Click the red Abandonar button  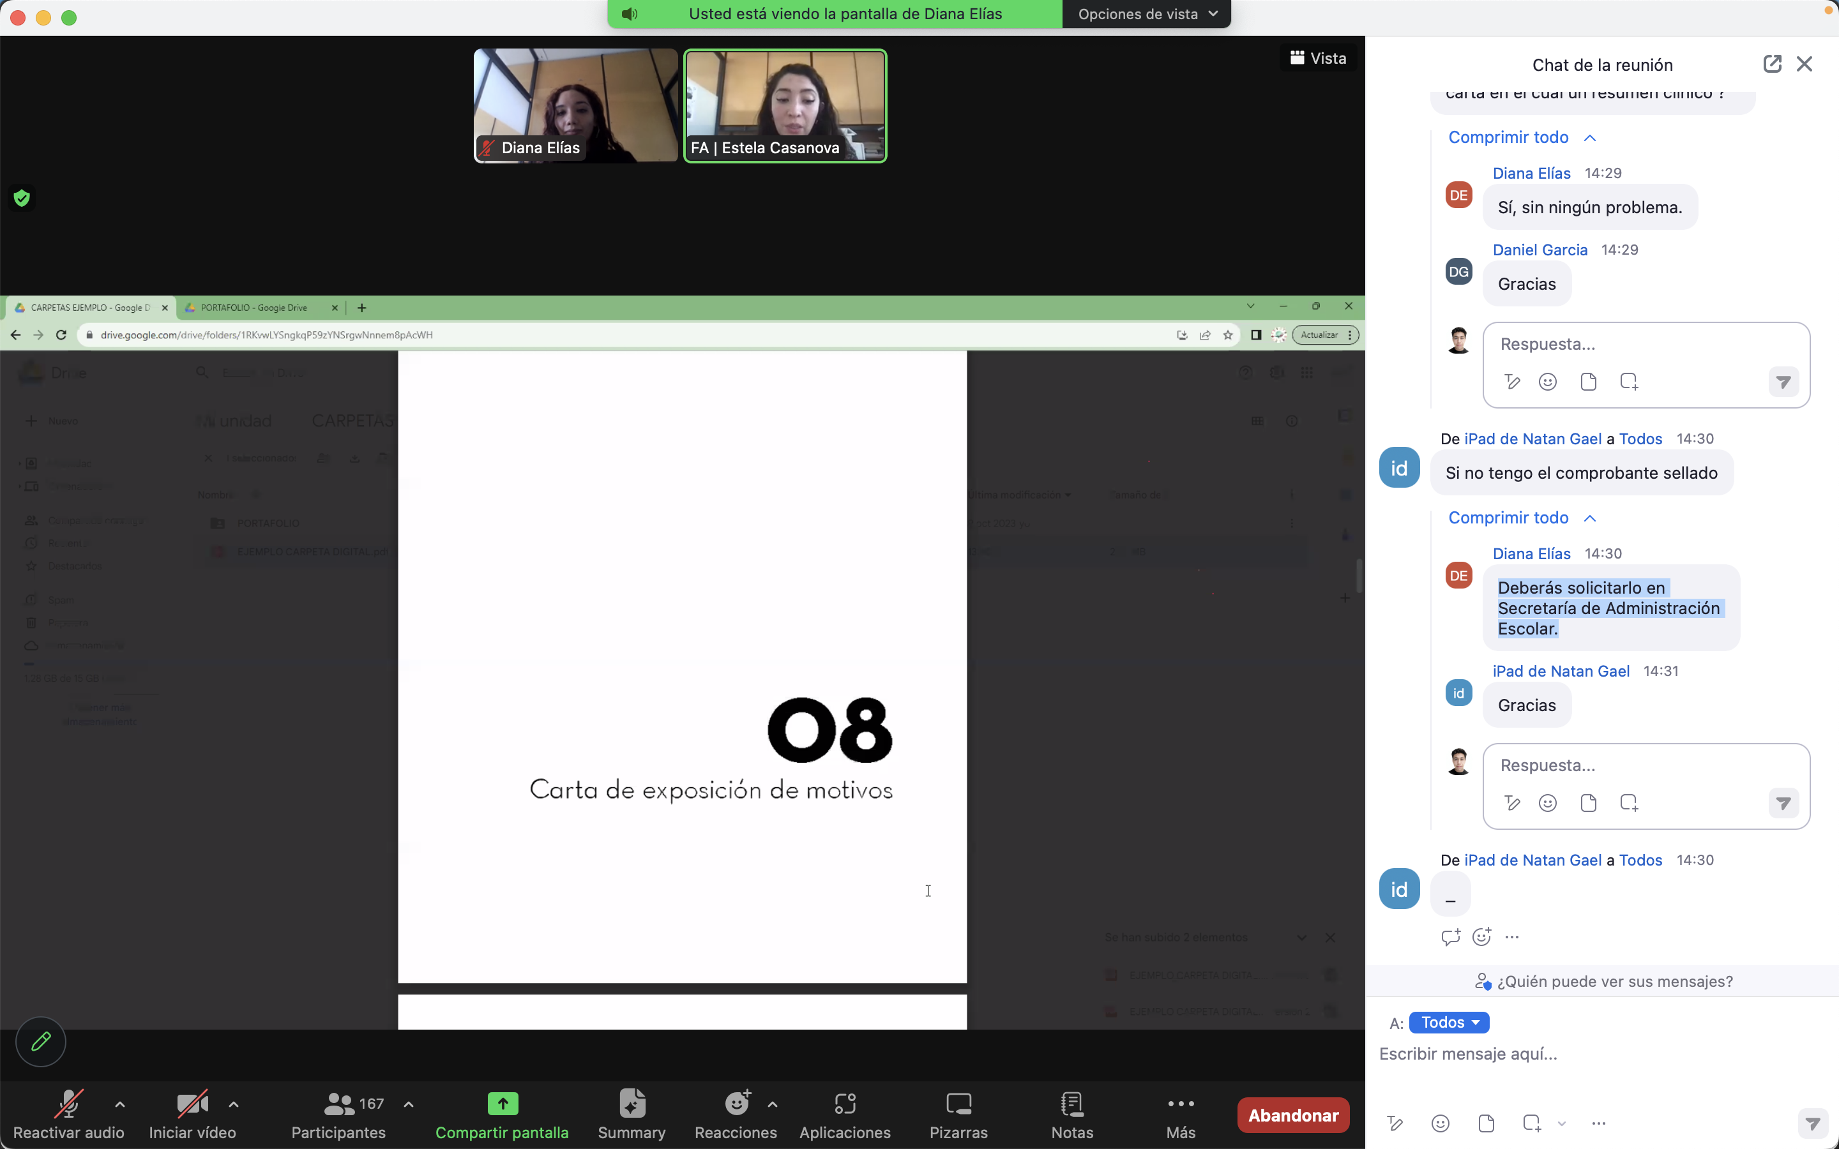[x=1294, y=1115]
